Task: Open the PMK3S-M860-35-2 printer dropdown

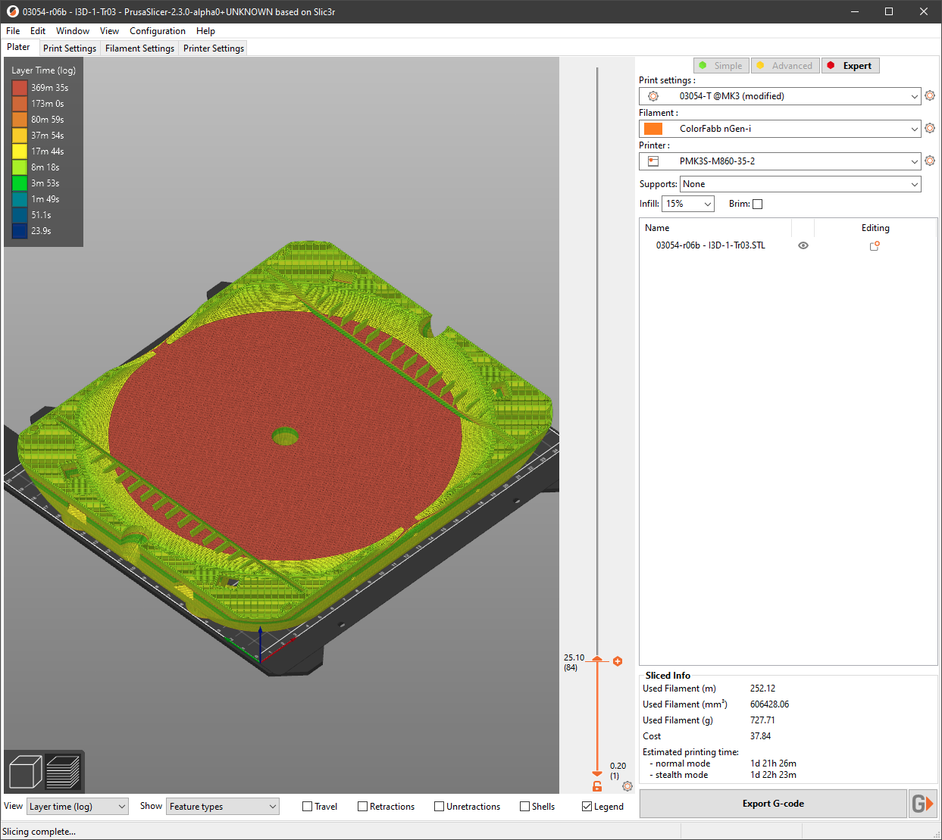Action: click(x=780, y=161)
